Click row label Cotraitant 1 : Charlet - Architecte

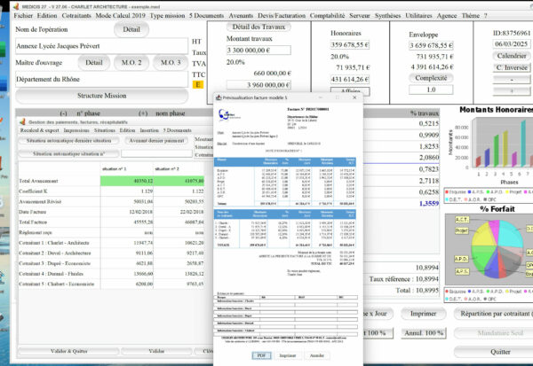(x=54, y=243)
